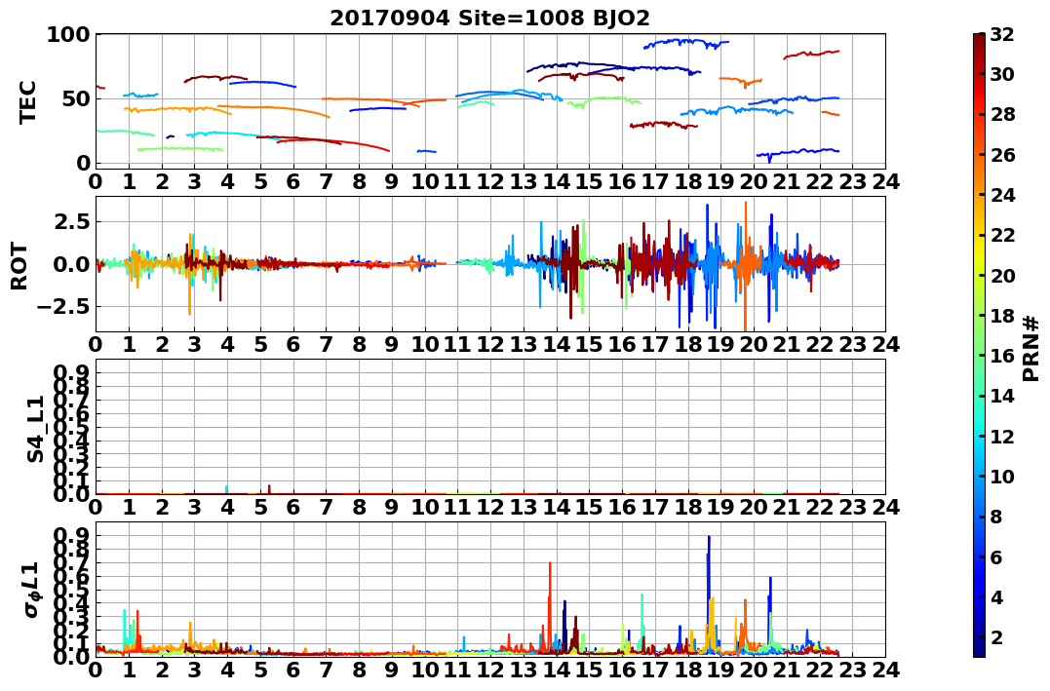The height and width of the screenshot is (691, 1050).
Task: Click tall orange spike near hour 20 in ROT panel
Action: 745,266
